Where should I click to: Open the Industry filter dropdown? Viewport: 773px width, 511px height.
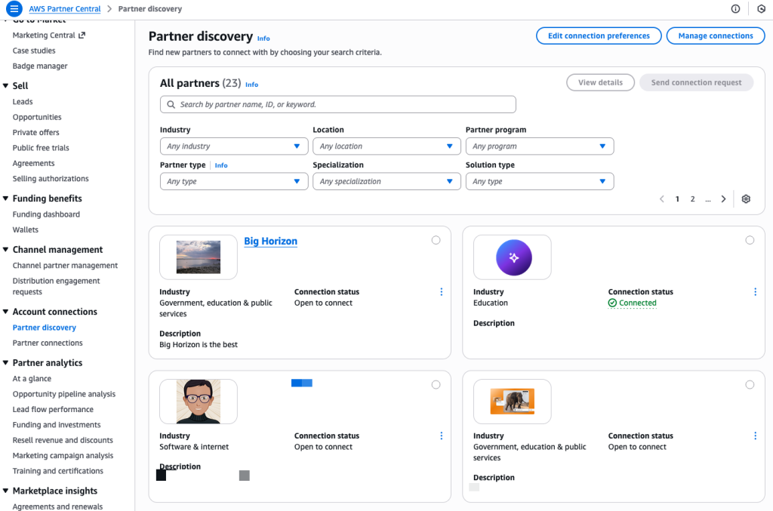click(233, 146)
